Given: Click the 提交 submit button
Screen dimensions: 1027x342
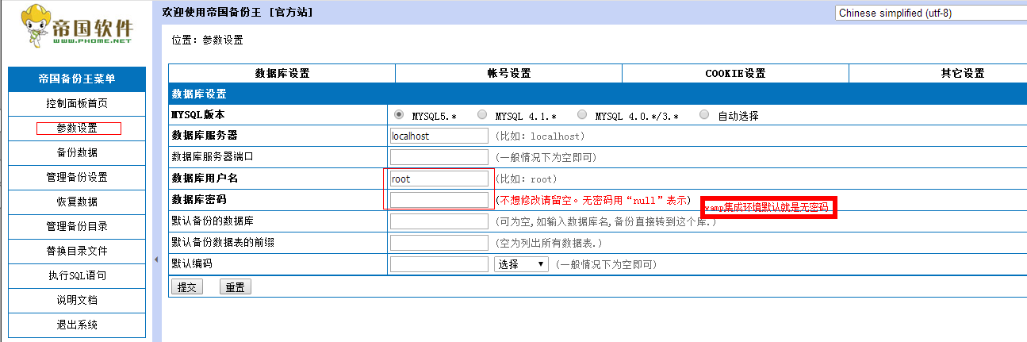Looking at the screenshot, I should (x=187, y=286).
